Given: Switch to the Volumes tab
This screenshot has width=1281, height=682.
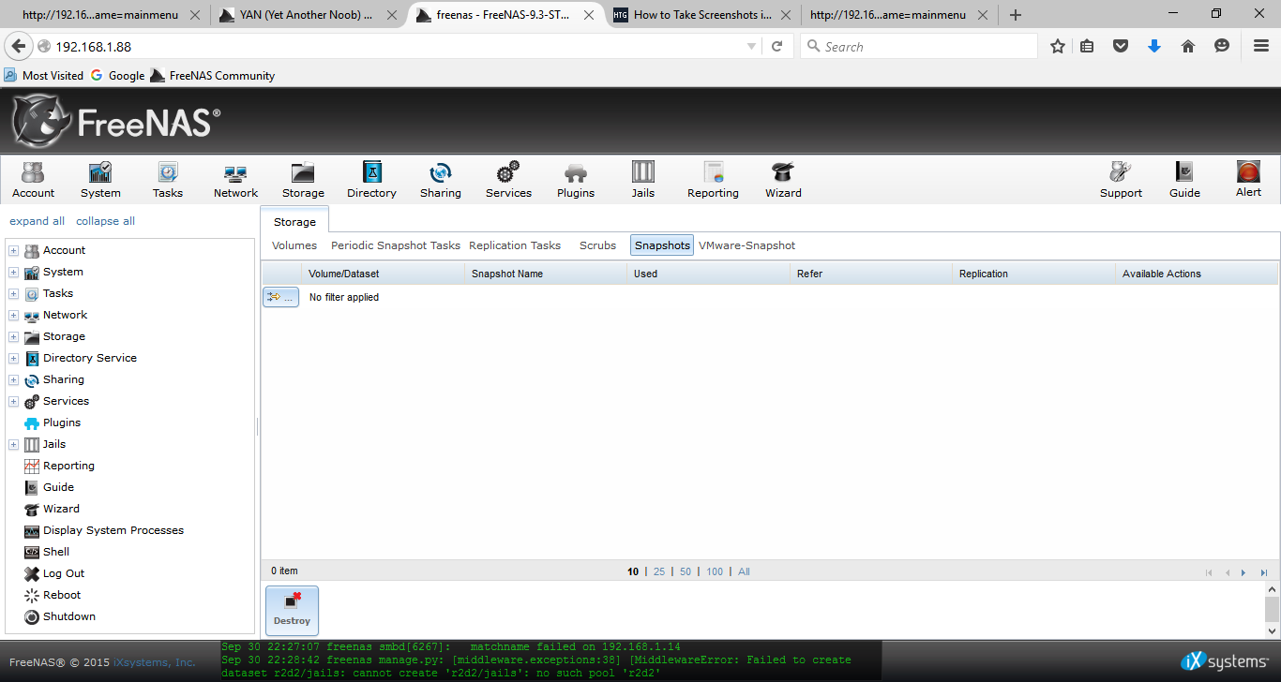Looking at the screenshot, I should coord(294,245).
